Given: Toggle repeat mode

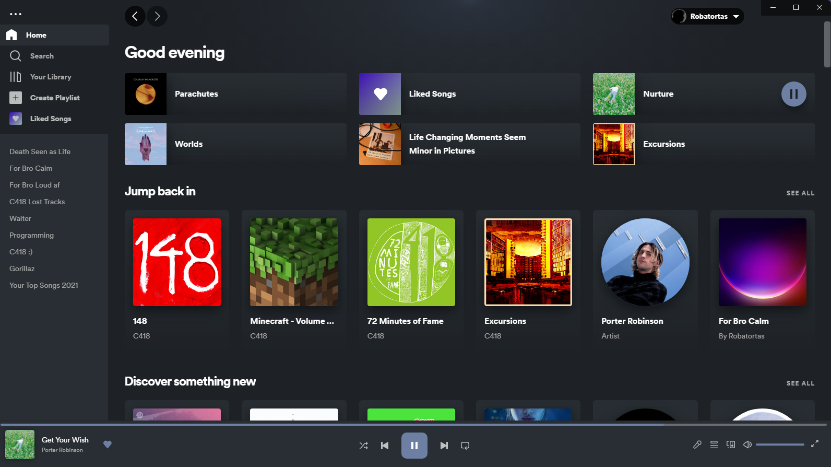Looking at the screenshot, I should point(465,446).
